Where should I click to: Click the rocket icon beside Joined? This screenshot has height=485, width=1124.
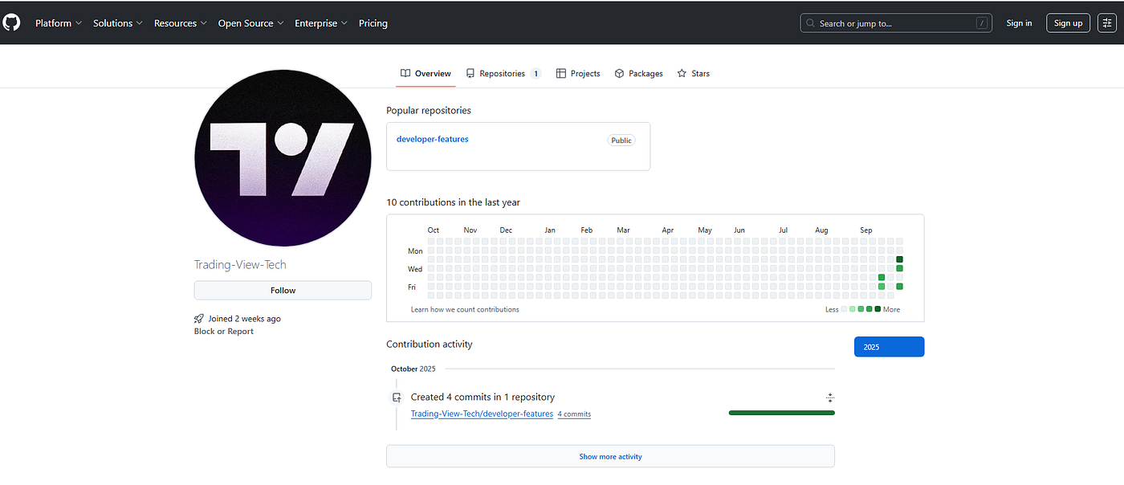tap(199, 319)
